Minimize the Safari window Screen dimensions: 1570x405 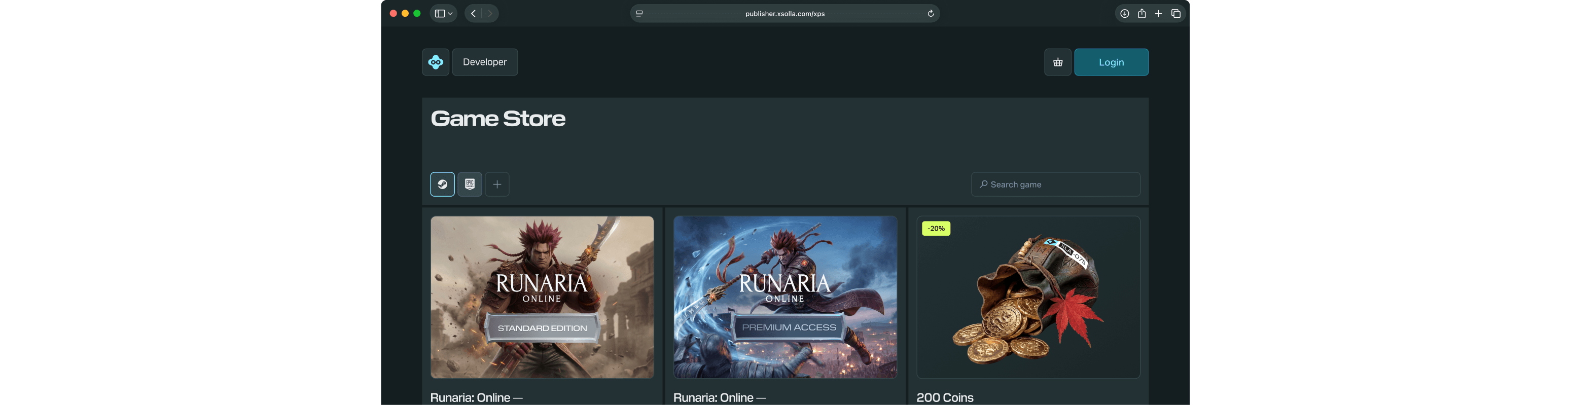point(405,13)
